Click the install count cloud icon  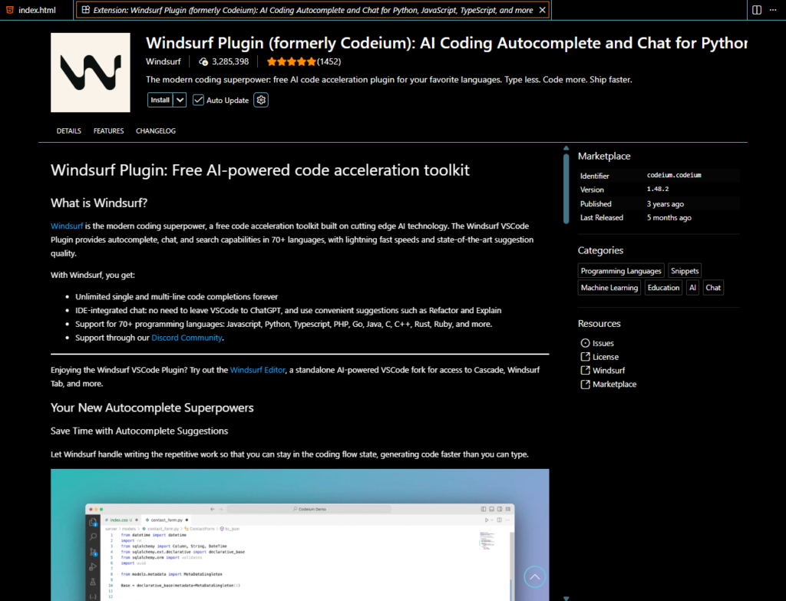[x=203, y=61]
